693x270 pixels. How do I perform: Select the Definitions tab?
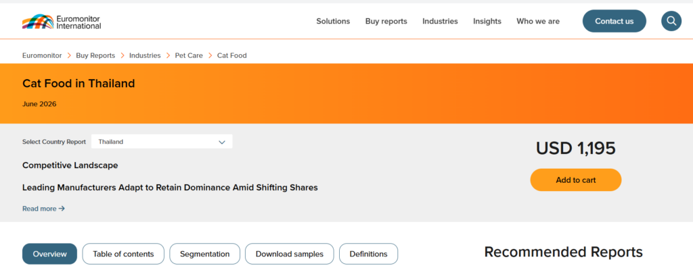pos(369,254)
